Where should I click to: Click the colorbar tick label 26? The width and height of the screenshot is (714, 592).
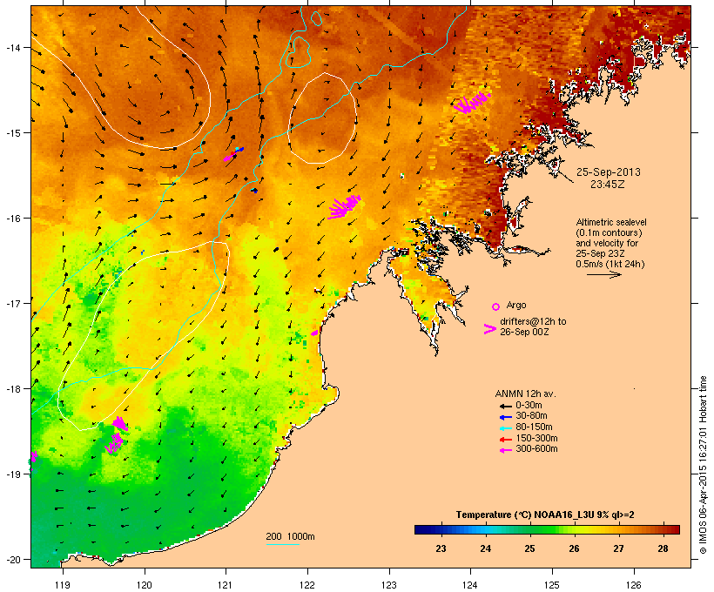click(x=574, y=548)
